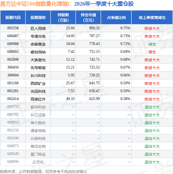The width and height of the screenshot is (173, 174).
Task: Click 退出十大 status for 云天化
Action: pos(152,162)
